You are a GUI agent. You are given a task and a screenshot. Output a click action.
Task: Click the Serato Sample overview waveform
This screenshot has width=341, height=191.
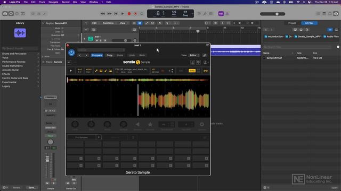point(138,80)
